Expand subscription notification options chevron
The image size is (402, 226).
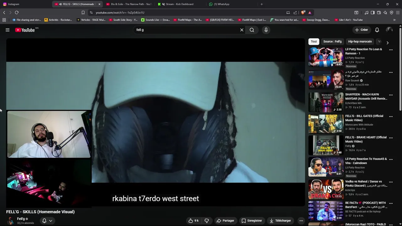point(50,221)
